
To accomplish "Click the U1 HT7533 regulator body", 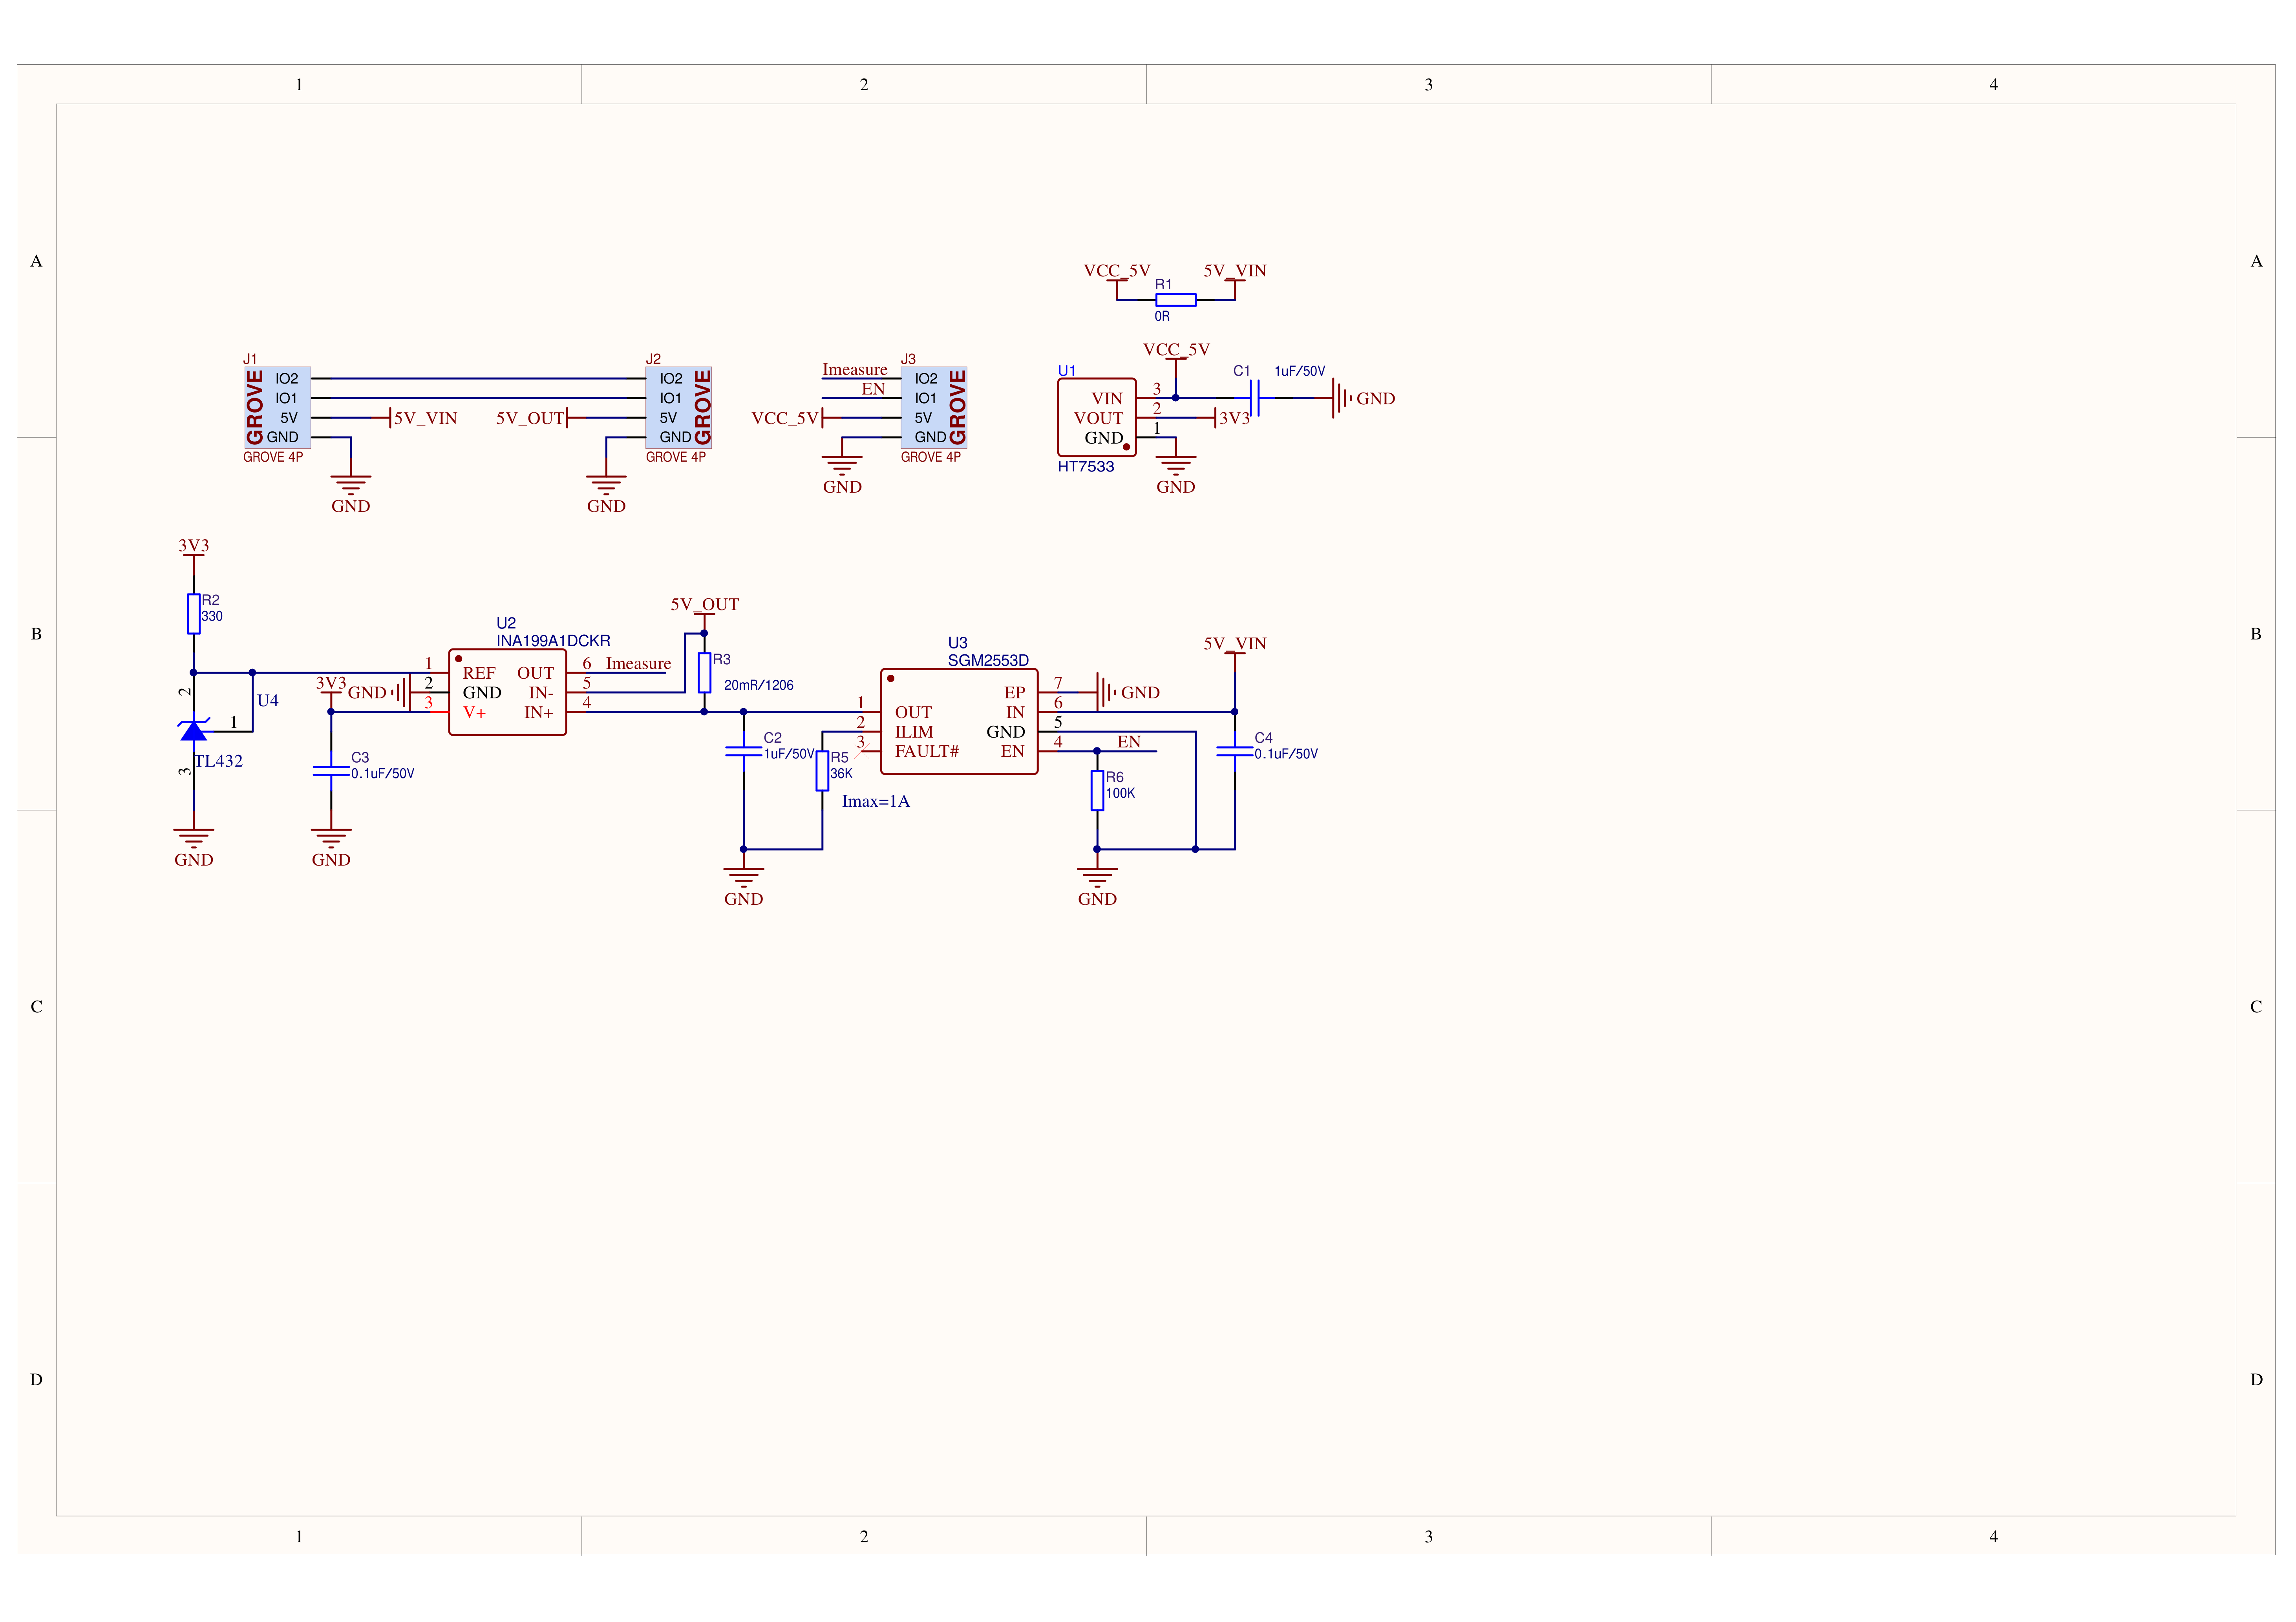I will click(1097, 417).
